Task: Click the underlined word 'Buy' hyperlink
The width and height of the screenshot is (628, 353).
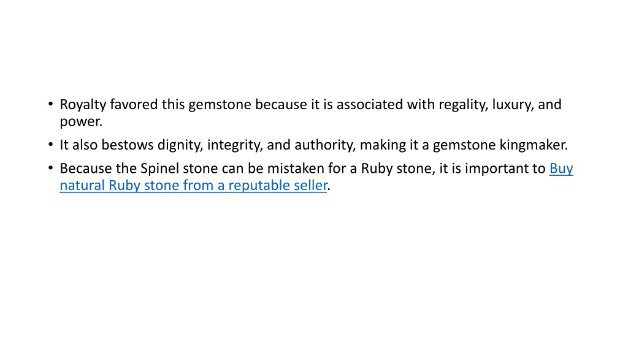Action: pos(561,169)
